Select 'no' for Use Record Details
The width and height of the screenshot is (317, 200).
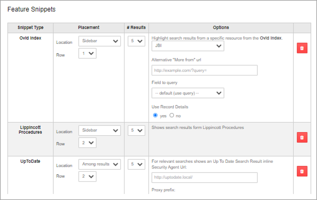tap(172, 115)
